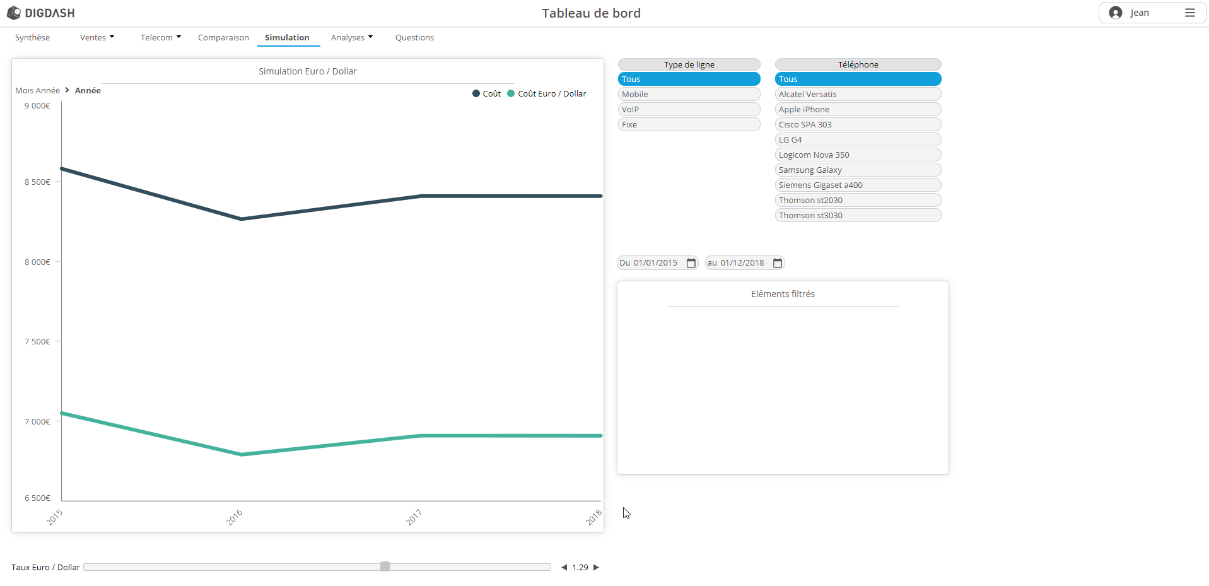
Task: Click the 2017 x-axis label
Action: coord(414,517)
